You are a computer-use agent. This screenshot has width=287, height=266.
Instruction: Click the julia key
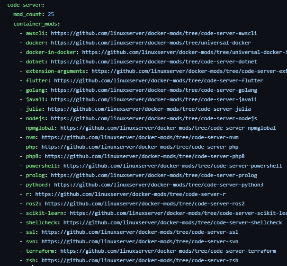(34, 109)
